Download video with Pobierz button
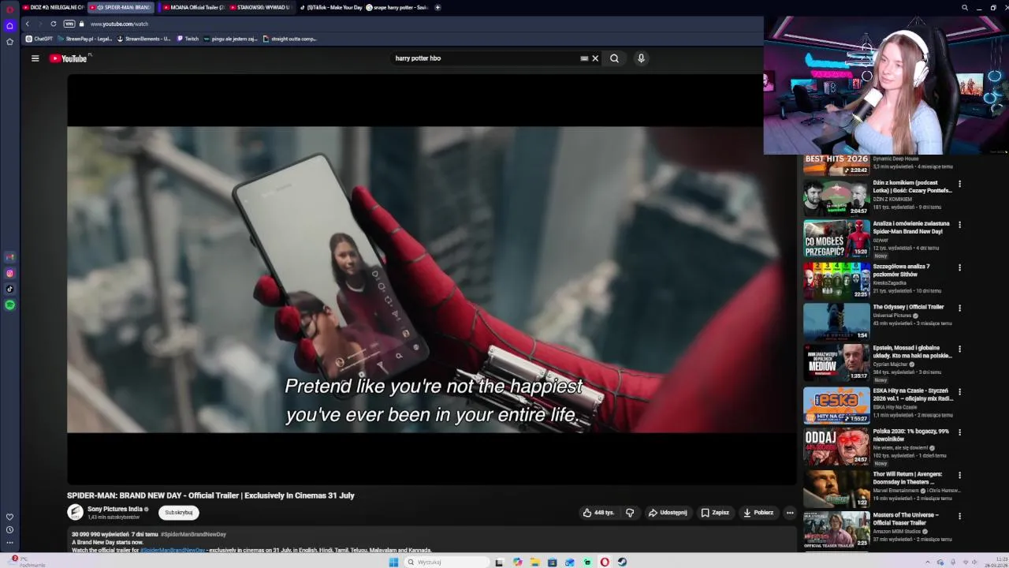The image size is (1009, 568). tap(758, 513)
